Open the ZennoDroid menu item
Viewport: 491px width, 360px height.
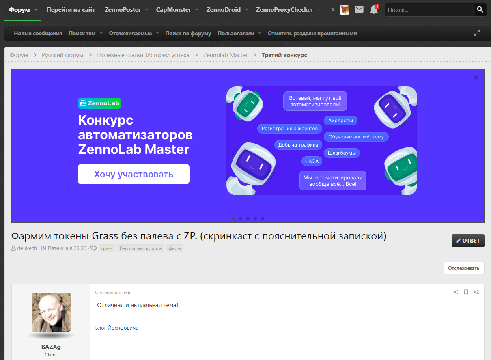[x=224, y=10]
